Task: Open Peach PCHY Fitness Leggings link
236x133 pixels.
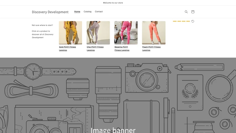Action: click(151, 48)
